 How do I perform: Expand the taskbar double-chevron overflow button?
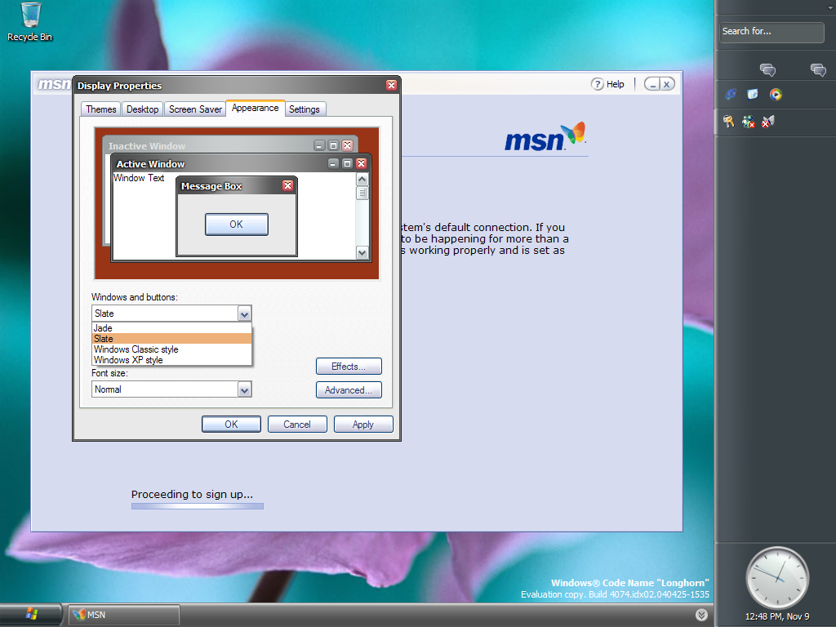[701, 615]
